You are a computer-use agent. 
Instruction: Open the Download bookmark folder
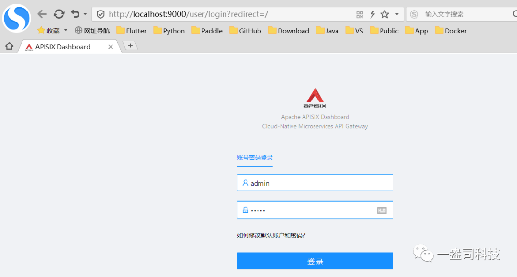pyautogui.click(x=289, y=31)
